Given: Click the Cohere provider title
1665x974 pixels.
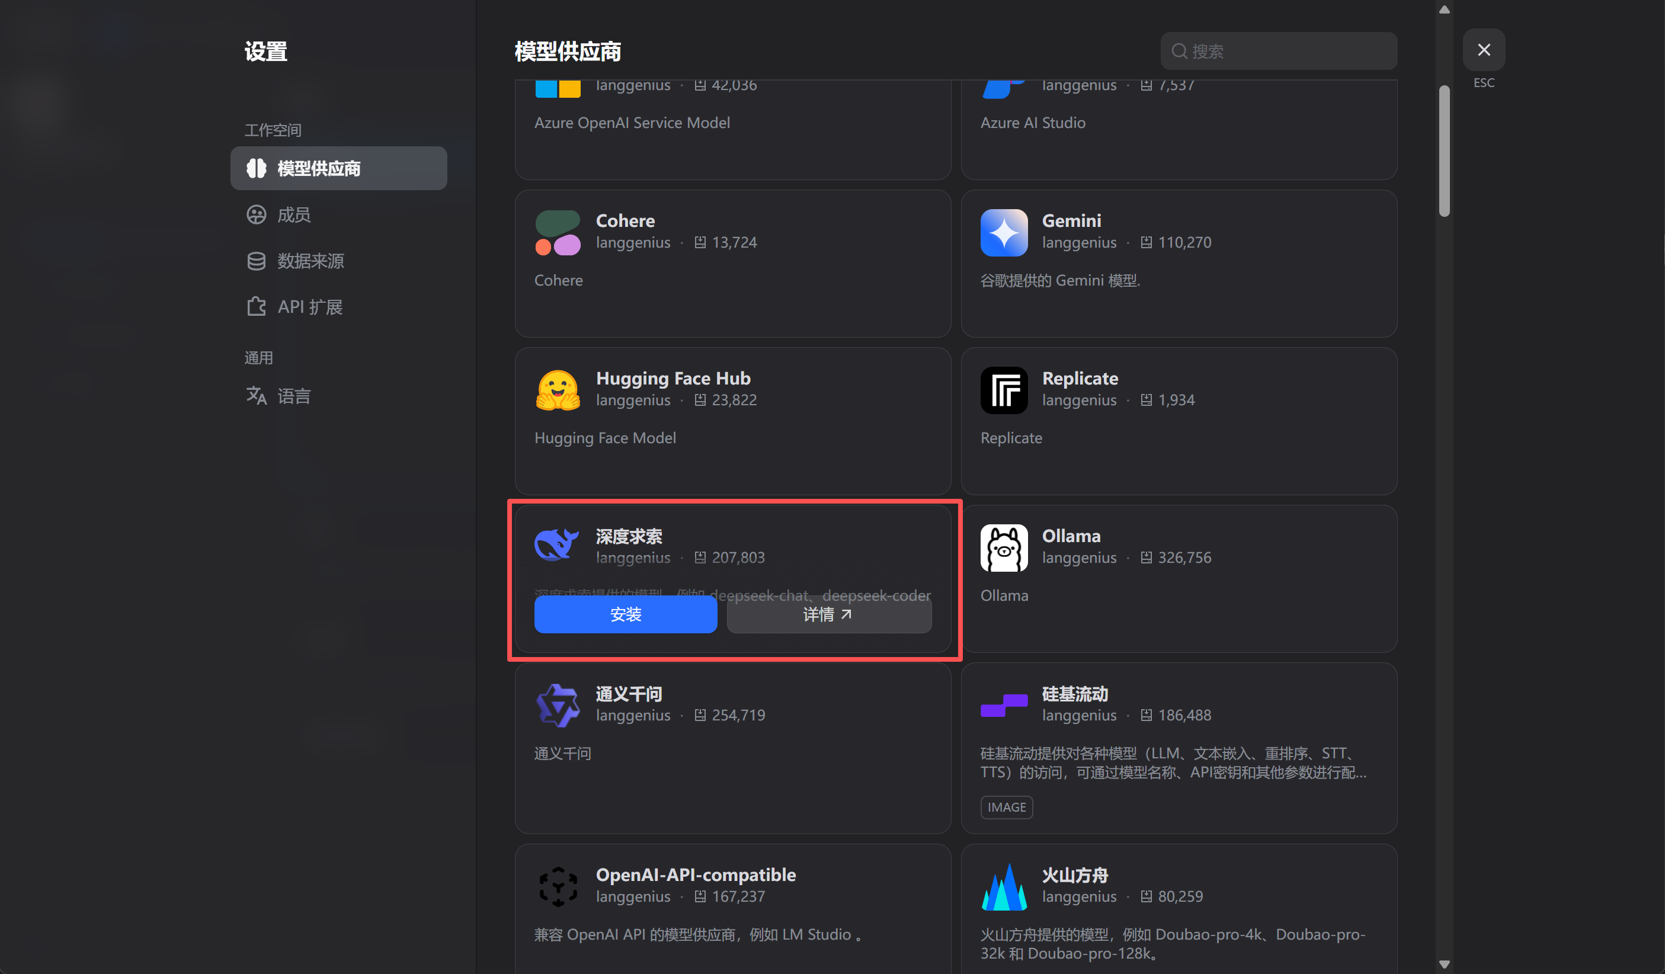Looking at the screenshot, I should point(625,221).
